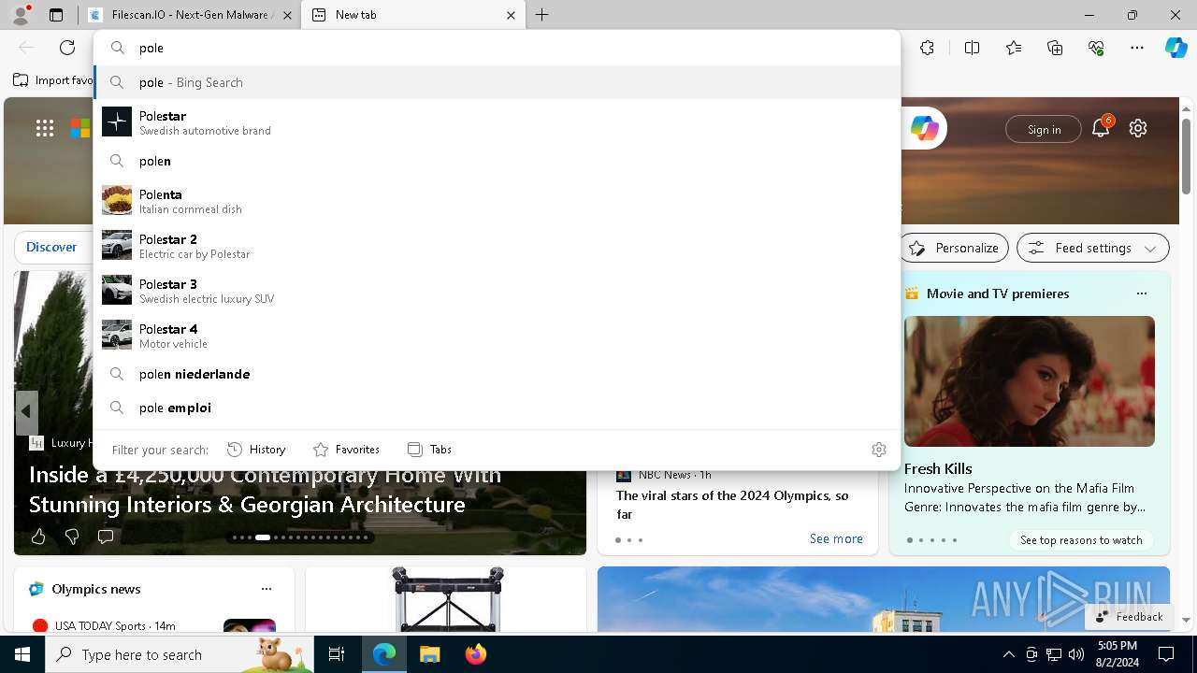Open the browser profile icon

21,14
